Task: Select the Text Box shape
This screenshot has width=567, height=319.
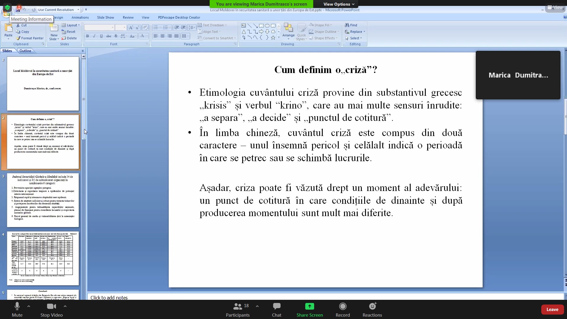Action: [244, 26]
